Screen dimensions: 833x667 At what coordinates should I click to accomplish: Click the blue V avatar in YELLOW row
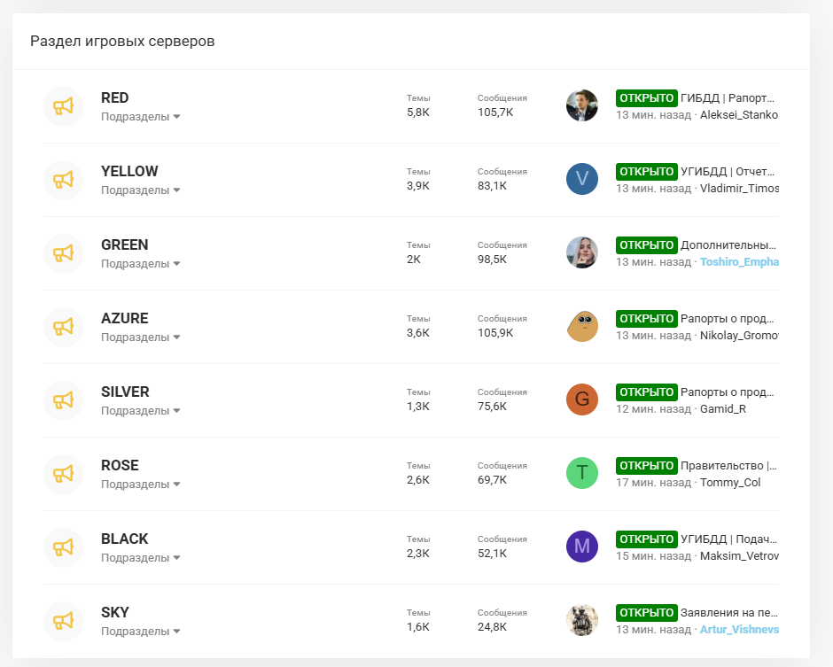click(581, 180)
